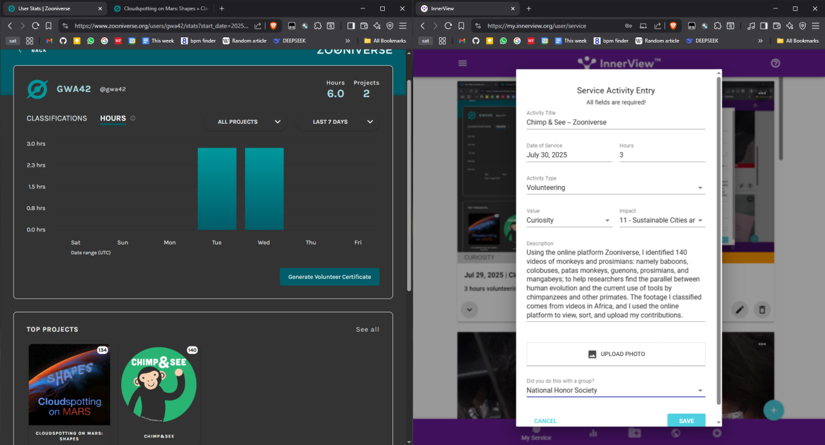Open the Activity Type dropdown showing Volunteering

[x=615, y=188]
